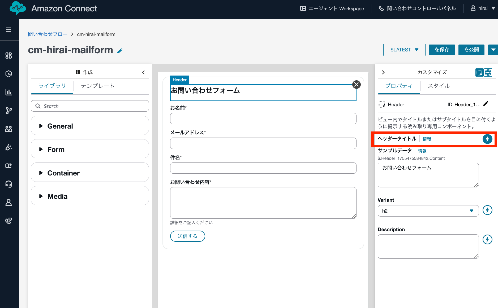The height and width of the screenshot is (308, 498).
Task: Click the hexagon routing icon in sidebar
Action: click(8, 74)
